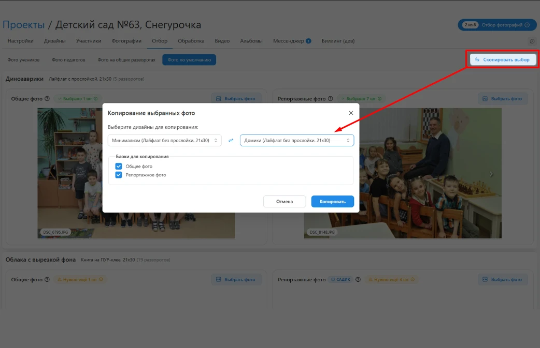Click info icon beside Нужно ещё 1 шт

coord(101,280)
